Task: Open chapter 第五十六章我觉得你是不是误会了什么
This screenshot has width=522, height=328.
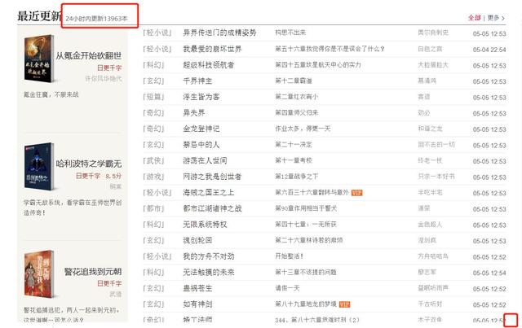Action: (330, 49)
